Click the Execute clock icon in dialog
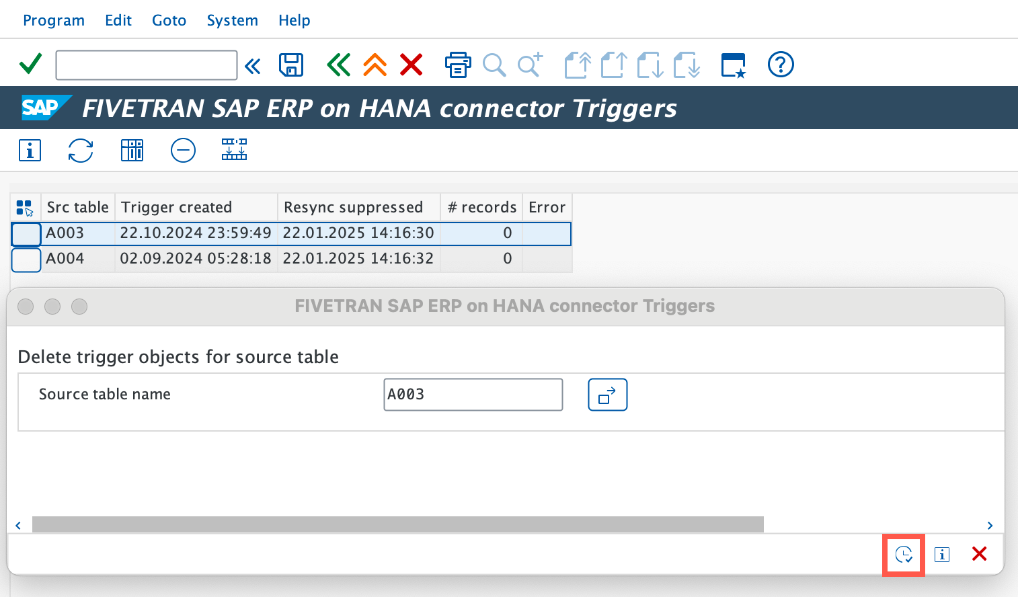This screenshot has width=1018, height=597. coord(904,555)
